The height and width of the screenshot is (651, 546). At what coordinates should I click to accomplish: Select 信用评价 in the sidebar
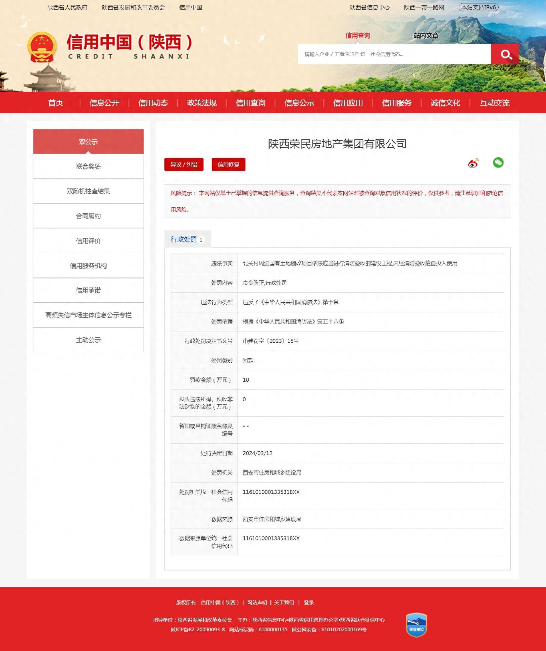coord(88,241)
